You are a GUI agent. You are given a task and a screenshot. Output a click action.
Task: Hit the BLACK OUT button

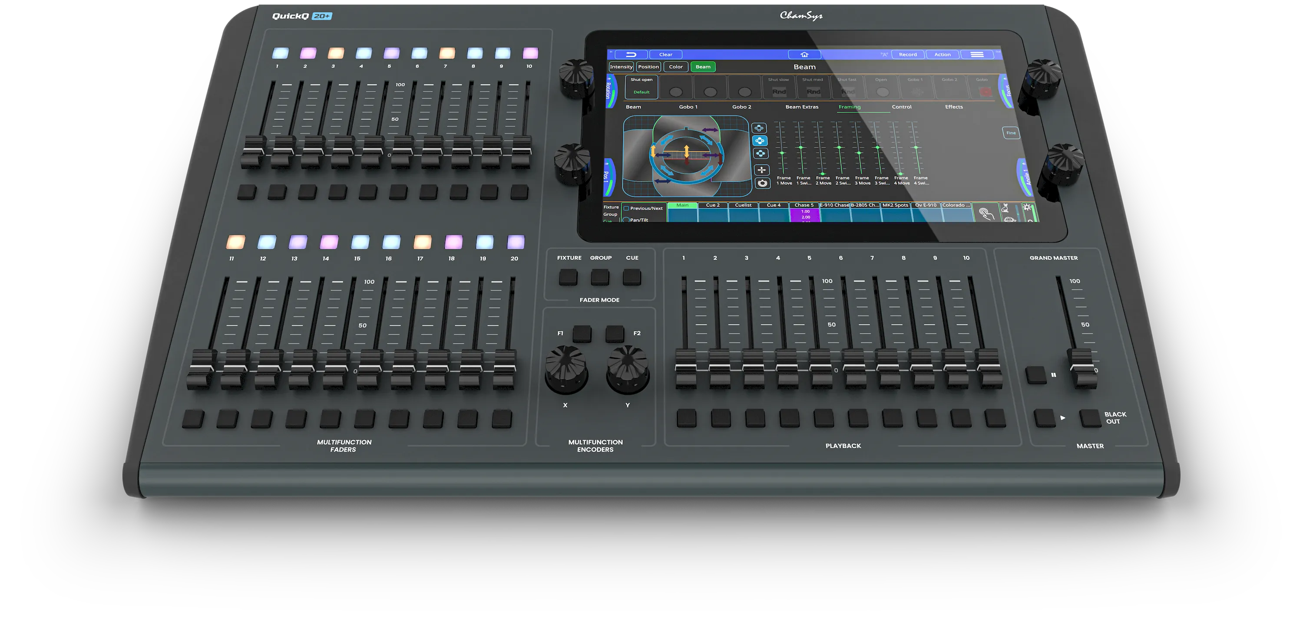1090,418
